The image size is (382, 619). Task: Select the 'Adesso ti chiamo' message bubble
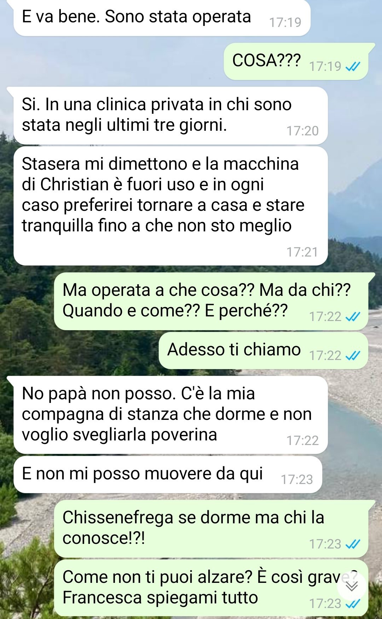click(x=264, y=350)
